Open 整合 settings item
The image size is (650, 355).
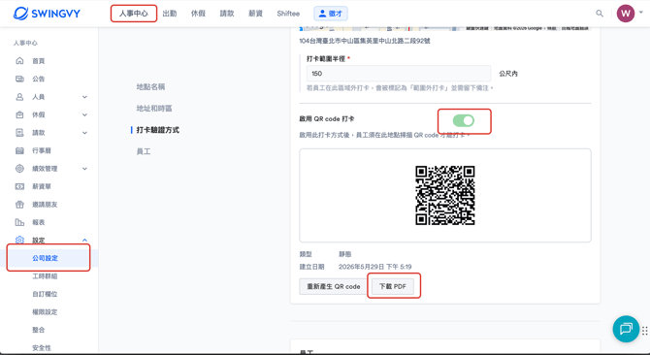click(x=39, y=330)
